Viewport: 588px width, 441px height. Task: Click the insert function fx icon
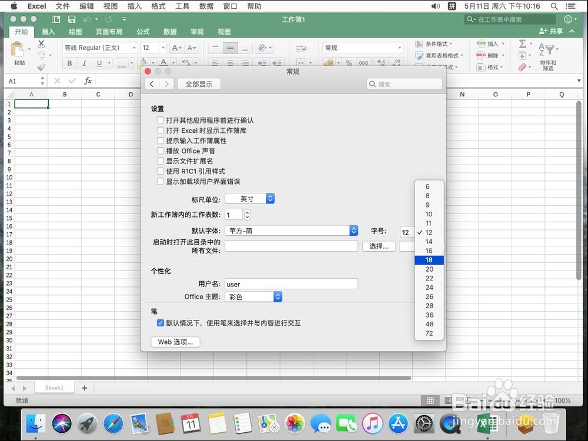pyautogui.click(x=88, y=81)
